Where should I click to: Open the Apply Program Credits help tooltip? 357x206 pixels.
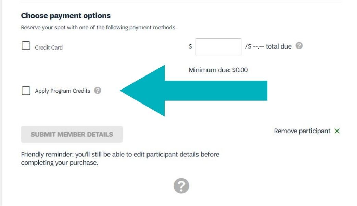(98, 91)
